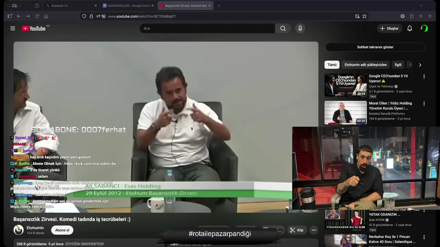Go to the YouTube home logo
Image resolution: width=440 pixels, height=247 pixels.
[34, 28]
